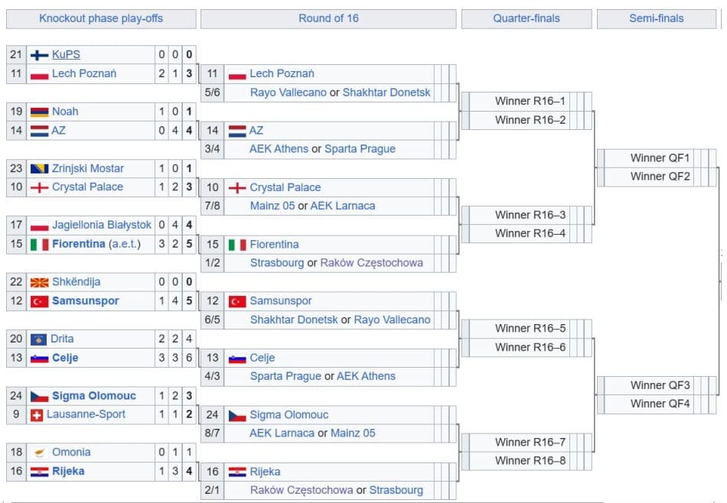This screenshot has width=727, height=503.
Task: Click the Finland flag beside KuPS
Action: tap(39, 55)
